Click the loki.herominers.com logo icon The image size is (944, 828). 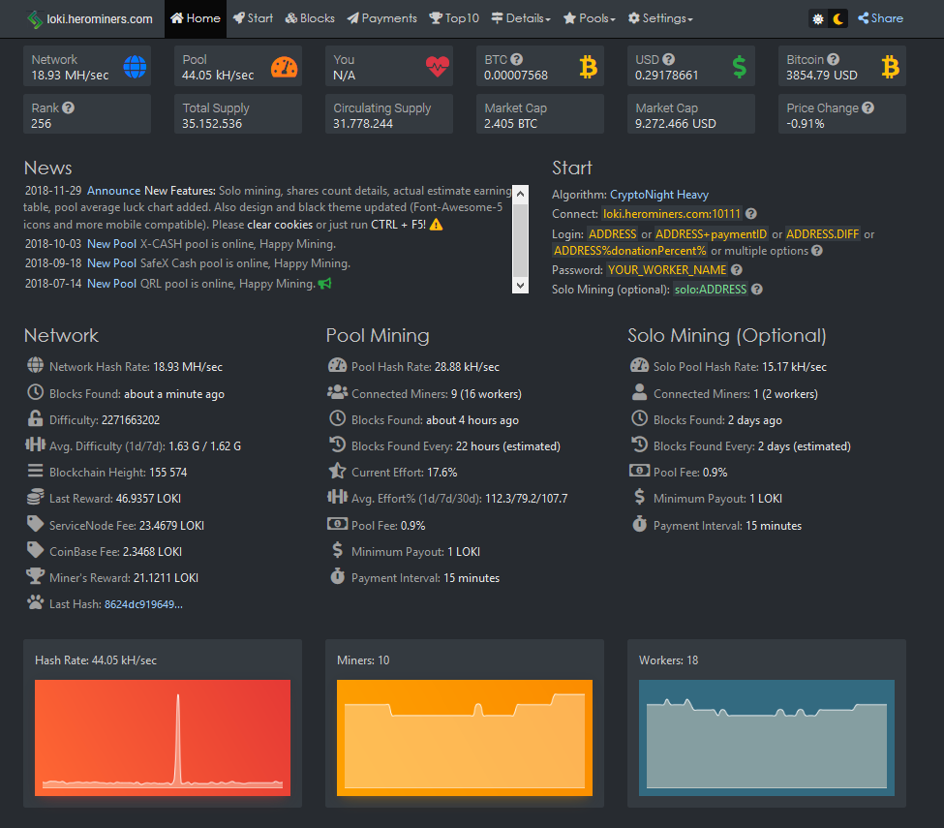click(35, 18)
